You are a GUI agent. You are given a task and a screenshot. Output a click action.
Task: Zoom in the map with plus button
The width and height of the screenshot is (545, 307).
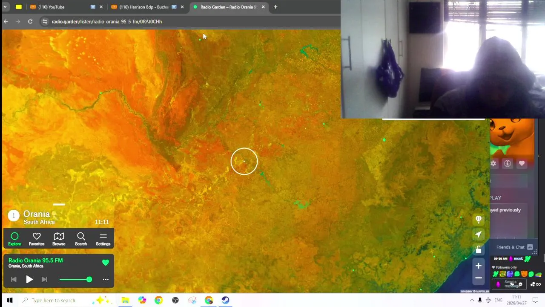pos(479,266)
